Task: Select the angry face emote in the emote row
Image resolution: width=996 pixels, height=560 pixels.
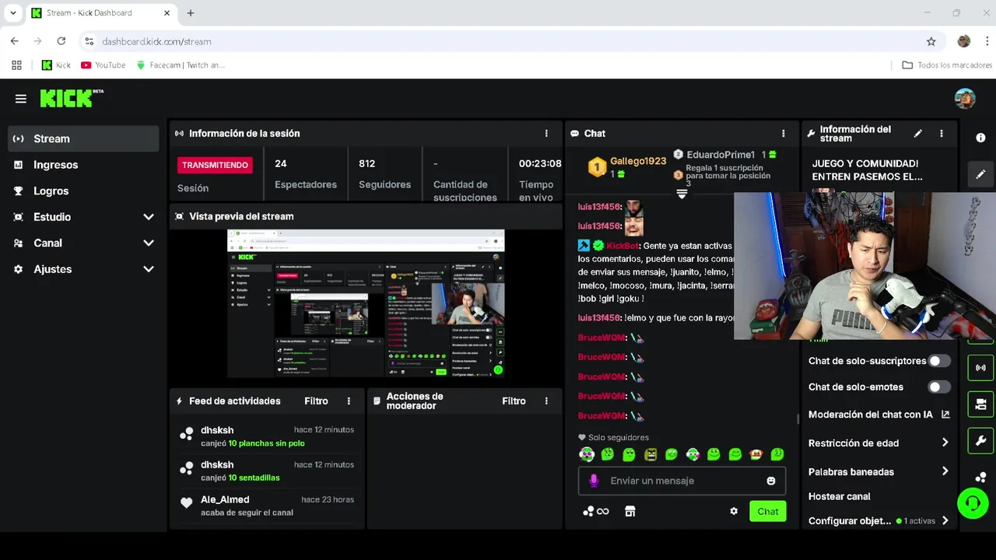Action: click(x=651, y=454)
